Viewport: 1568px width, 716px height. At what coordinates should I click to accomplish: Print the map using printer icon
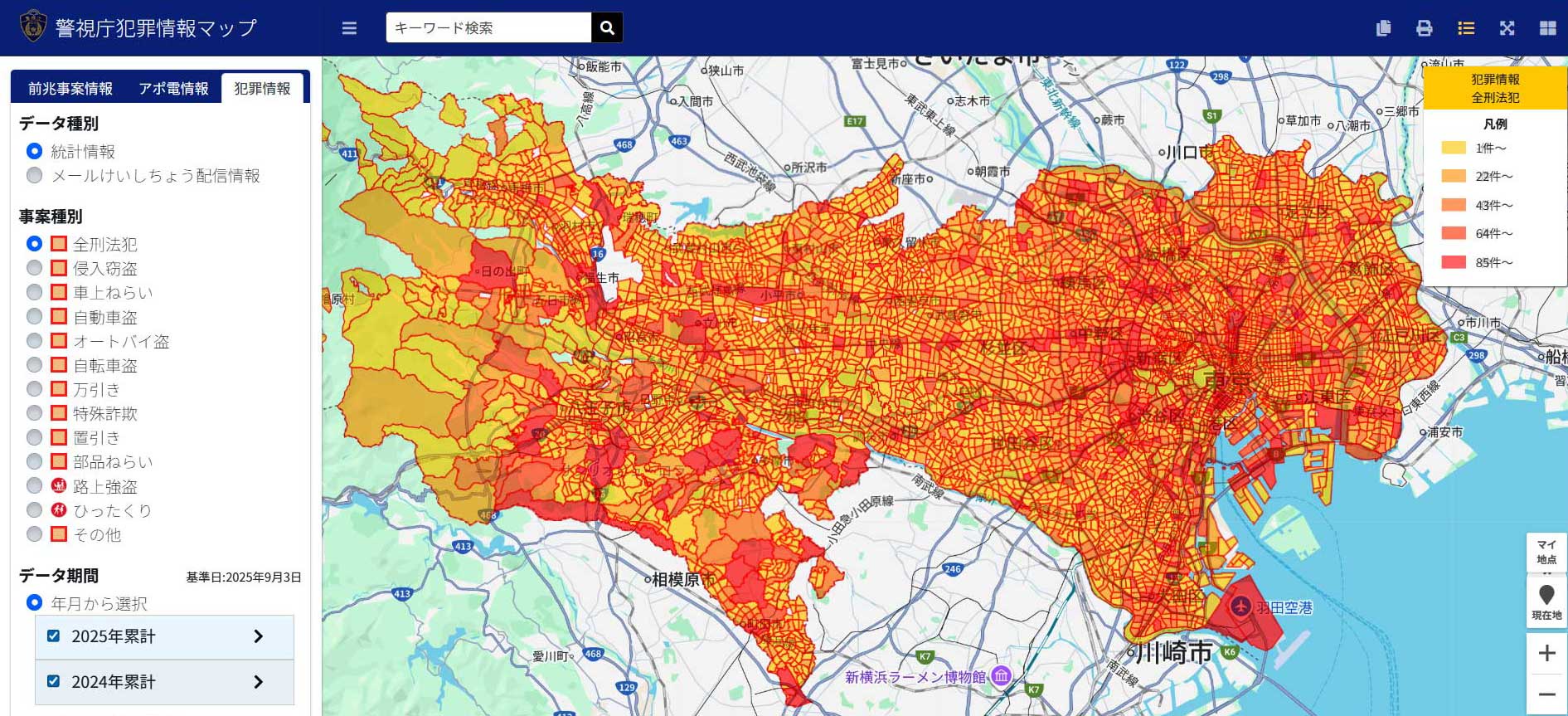1424,28
